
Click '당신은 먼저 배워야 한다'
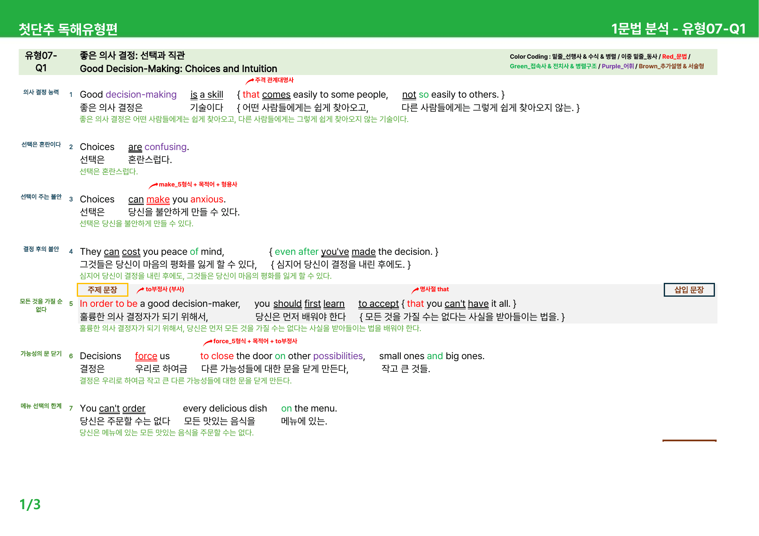pos(300,317)
